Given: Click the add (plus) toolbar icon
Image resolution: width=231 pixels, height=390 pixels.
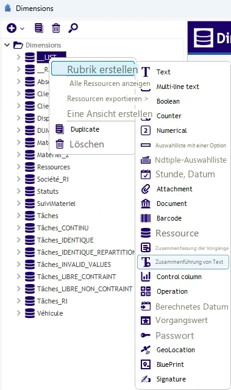Looking at the screenshot, I should [12, 28].
